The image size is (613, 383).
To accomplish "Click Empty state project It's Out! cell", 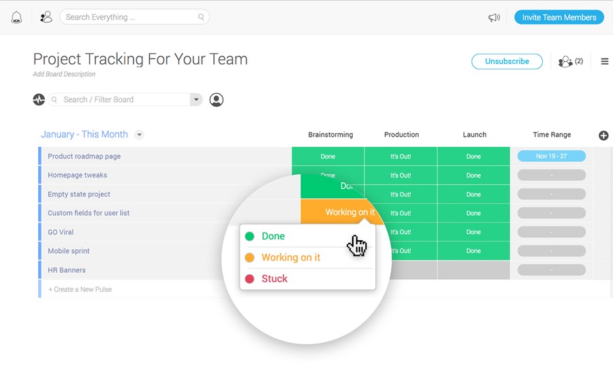I will (400, 194).
